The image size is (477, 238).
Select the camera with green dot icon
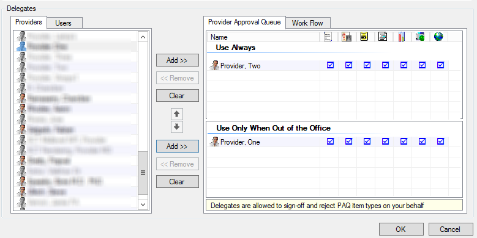point(420,37)
